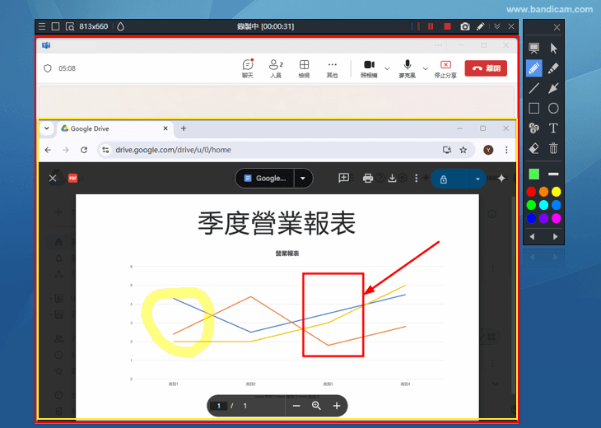Open the current green color box

click(534, 174)
